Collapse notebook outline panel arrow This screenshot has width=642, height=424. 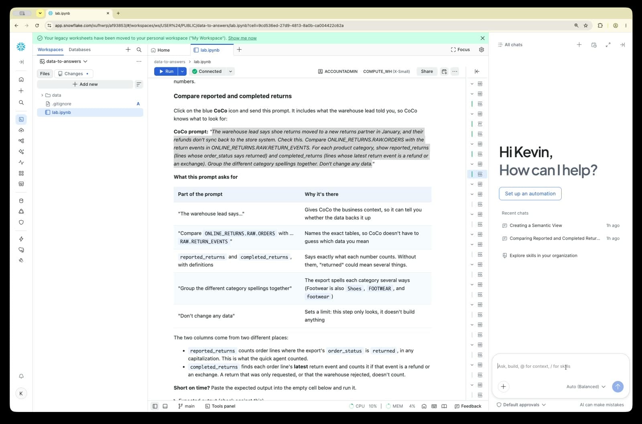pos(477,71)
